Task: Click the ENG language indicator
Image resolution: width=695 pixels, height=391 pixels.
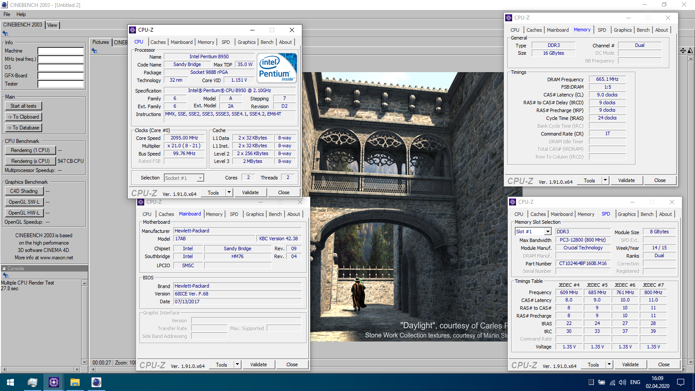Action: (635, 382)
